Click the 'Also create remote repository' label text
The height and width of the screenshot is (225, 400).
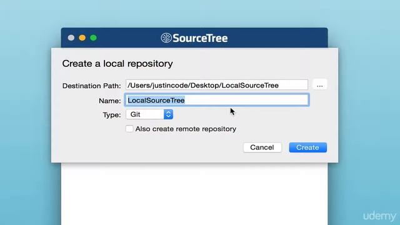click(x=186, y=129)
